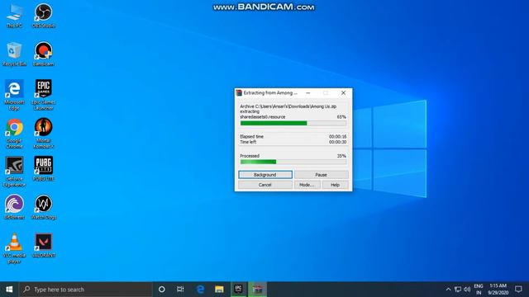Pause the extraction
This screenshot has height=297, width=529.
[x=322, y=175]
